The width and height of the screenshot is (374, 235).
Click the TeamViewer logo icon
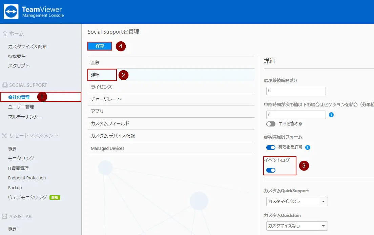11,12
